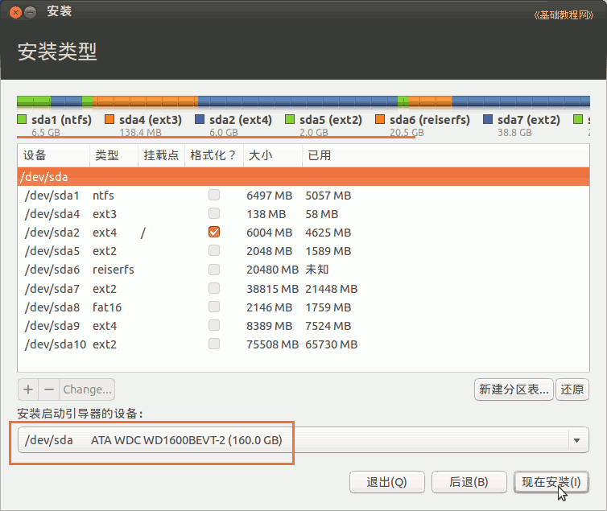Select the highlighted /dev/sda disk row
The image size is (607, 511).
point(303,177)
